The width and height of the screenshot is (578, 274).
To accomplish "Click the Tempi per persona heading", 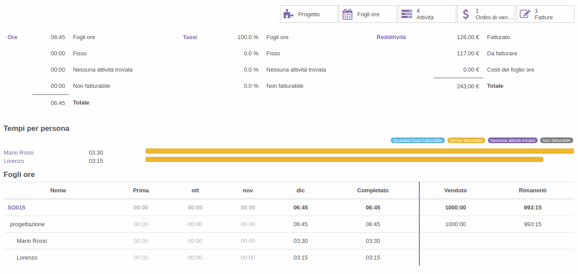I will (36, 129).
